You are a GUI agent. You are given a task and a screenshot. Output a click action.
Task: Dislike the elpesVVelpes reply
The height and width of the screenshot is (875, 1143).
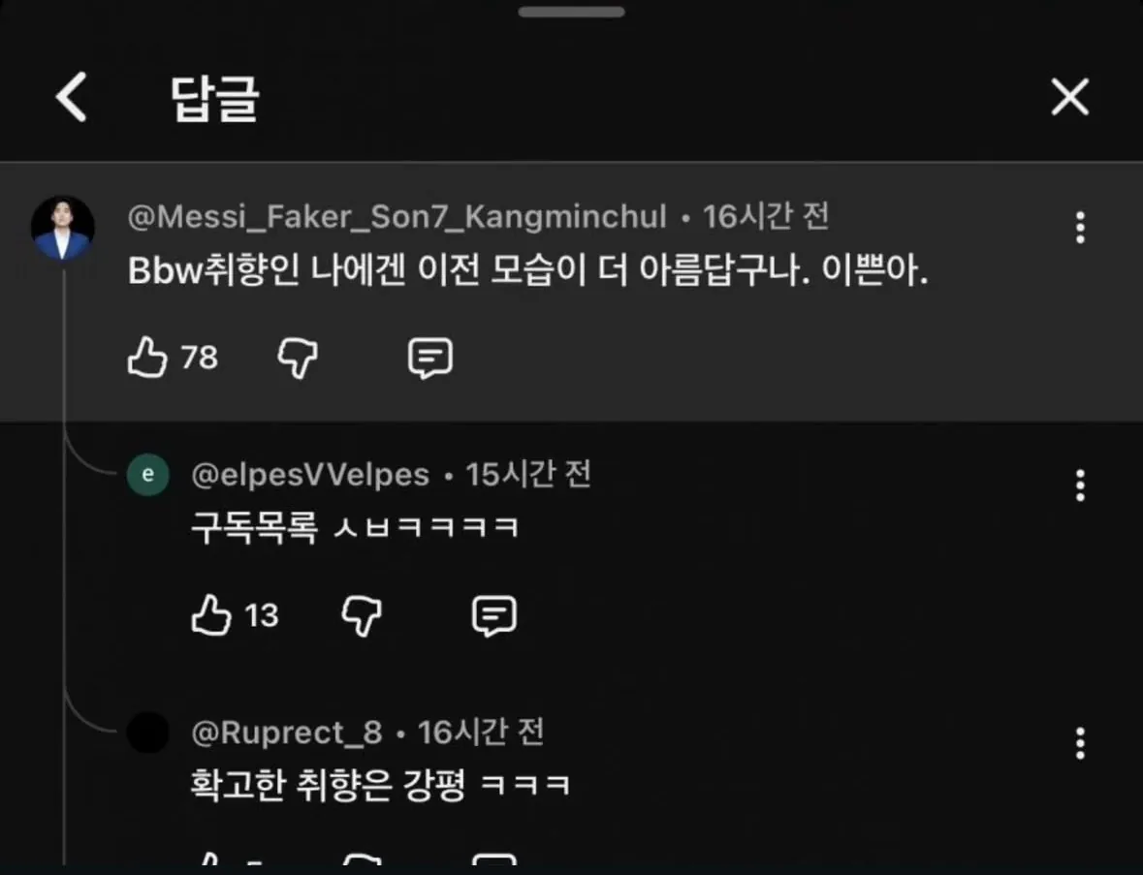(x=362, y=615)
